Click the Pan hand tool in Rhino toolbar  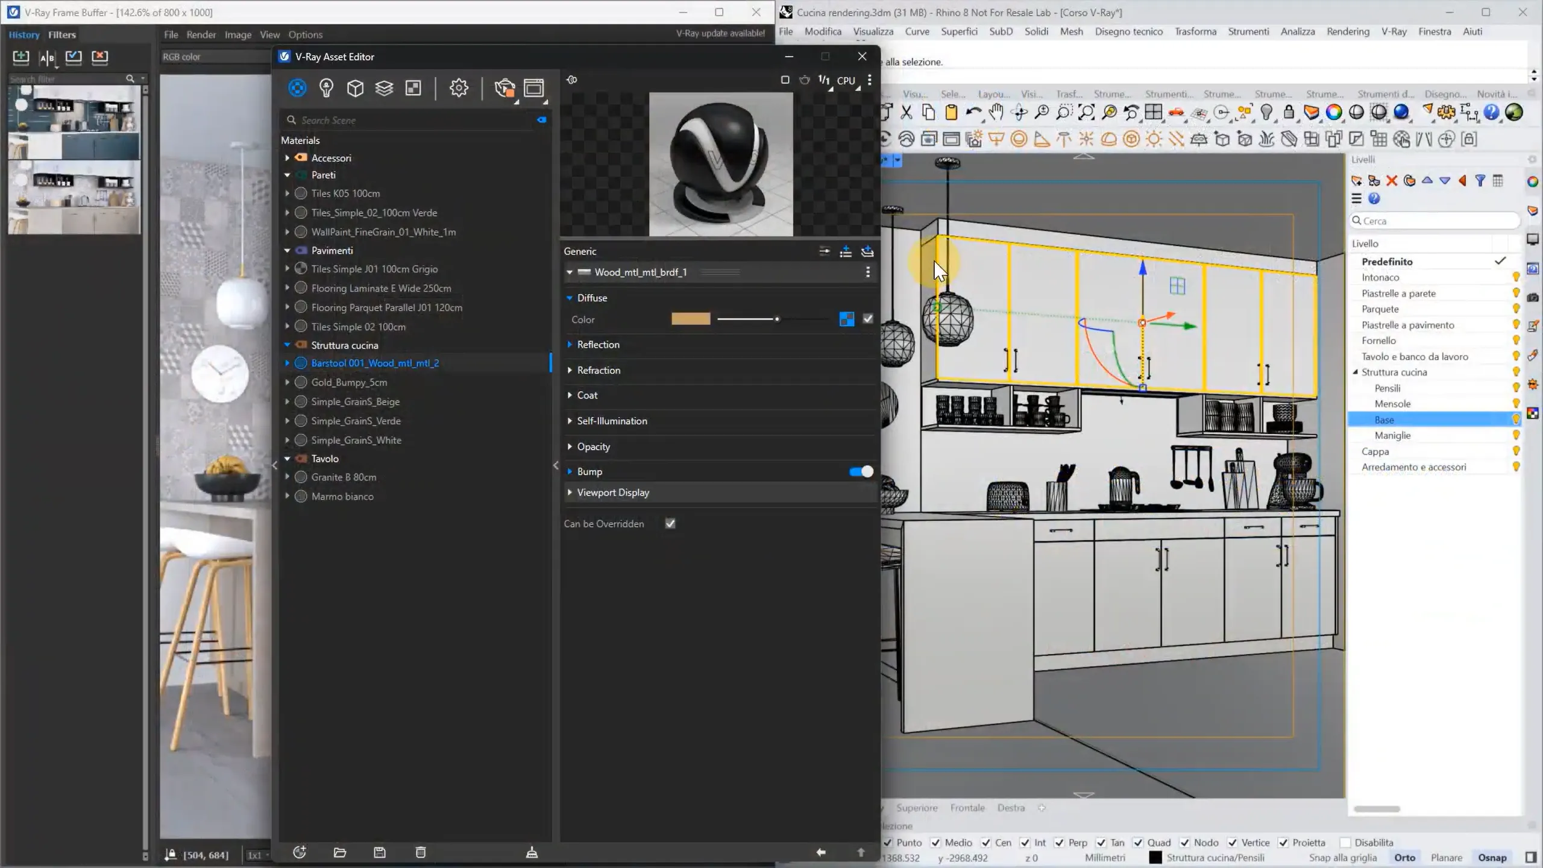[996, 112]
